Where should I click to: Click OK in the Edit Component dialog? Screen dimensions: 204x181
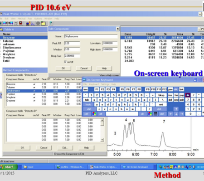(x=63, y=68)
